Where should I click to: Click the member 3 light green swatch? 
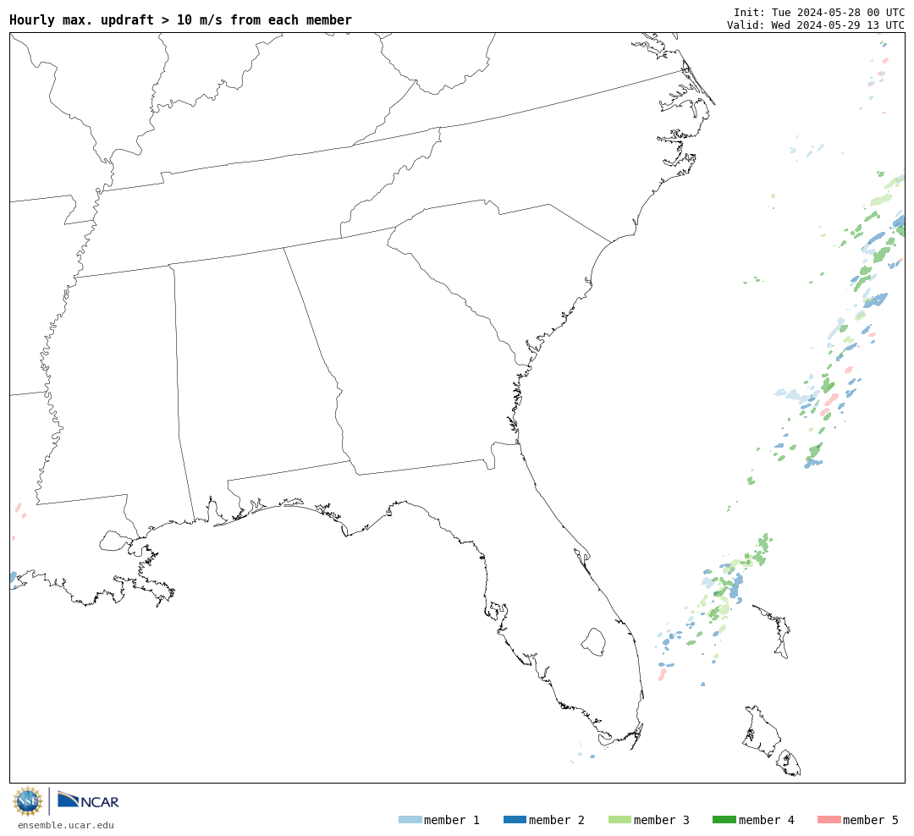pyautogui.click(x=619, y=820)
